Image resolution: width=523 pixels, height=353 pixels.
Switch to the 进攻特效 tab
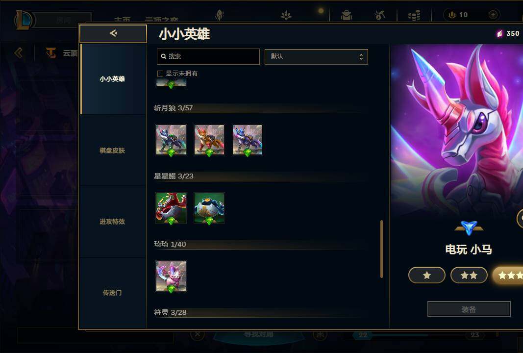point(112,222)
